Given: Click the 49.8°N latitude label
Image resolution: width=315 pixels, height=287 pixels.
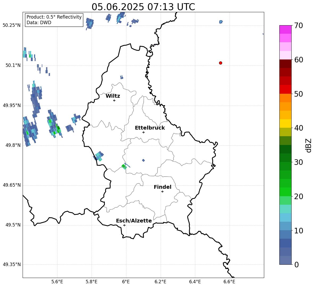Looking at the screenshot, I should click(x=13, y=145).
